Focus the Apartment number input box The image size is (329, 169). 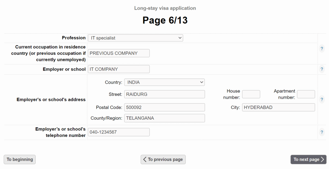coord(306,94)
